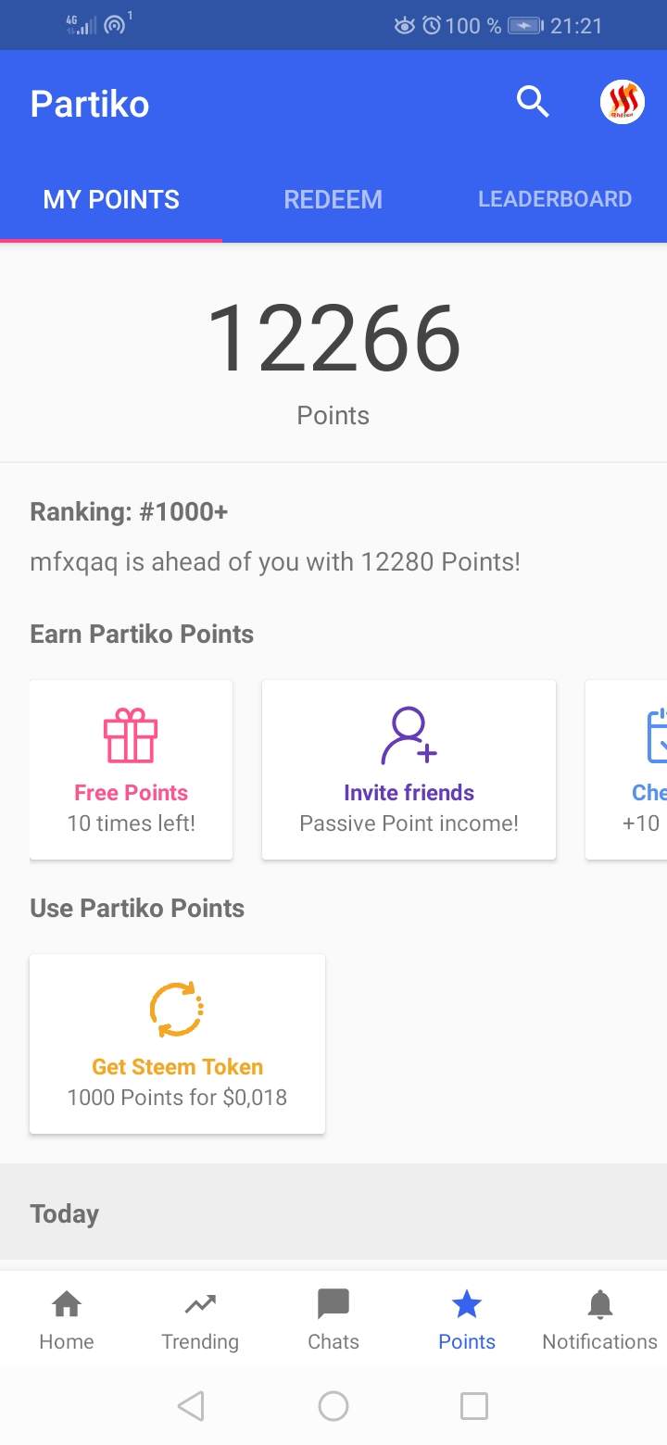This screenshot has height=1445, width=667.
Task: Select the Points star tab
Action: [x=467, y=1320]
